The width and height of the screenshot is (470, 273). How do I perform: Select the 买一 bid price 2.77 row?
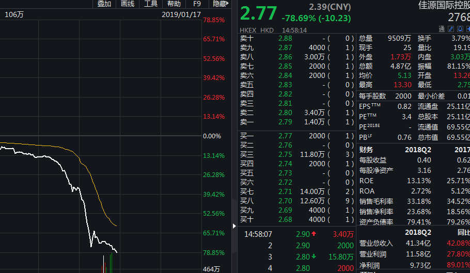tap(297, 136)
